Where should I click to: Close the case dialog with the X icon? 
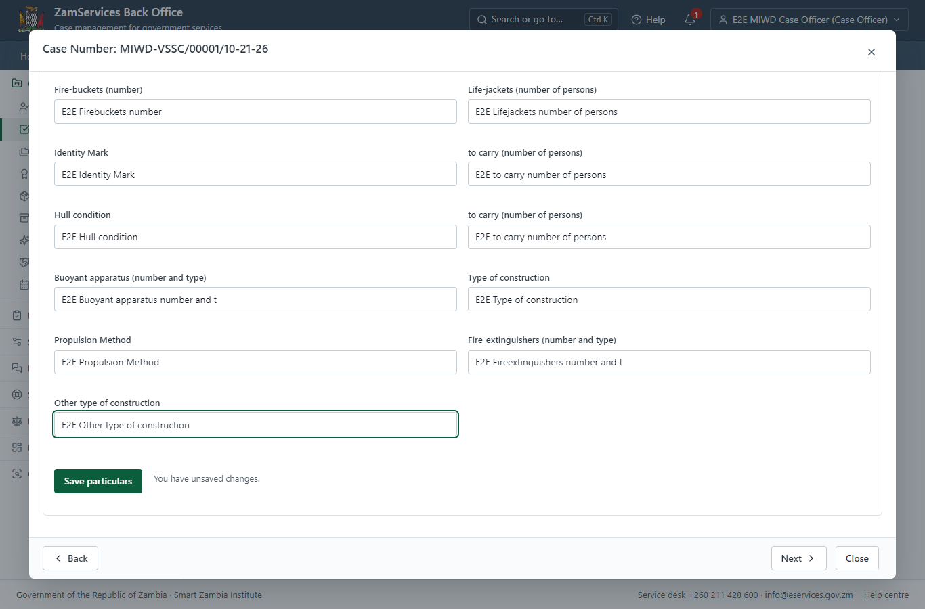point(872,52)
